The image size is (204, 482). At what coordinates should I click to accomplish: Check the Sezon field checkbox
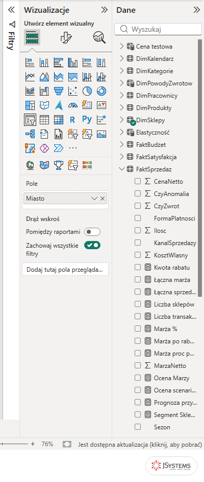pyautogui.click(x=138, y=427)
